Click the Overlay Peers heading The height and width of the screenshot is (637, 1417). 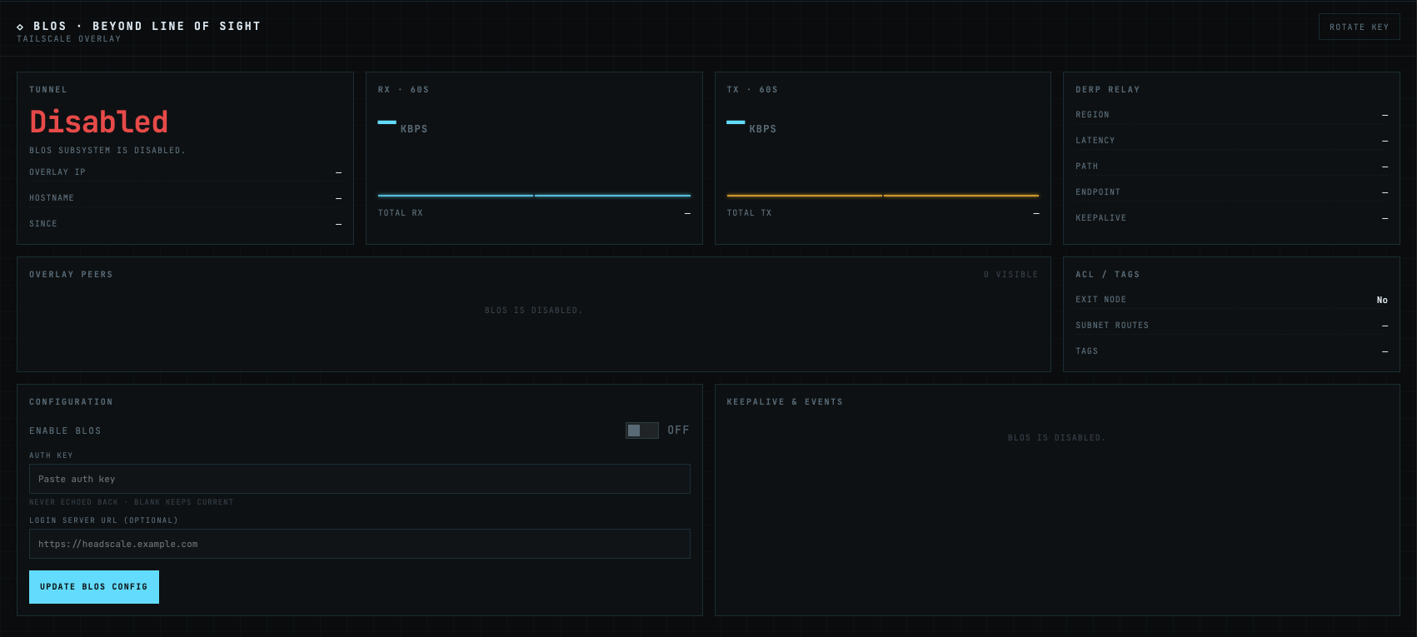click(x=71, y=275)
